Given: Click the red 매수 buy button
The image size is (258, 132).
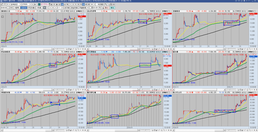Looking at the screenshot, I should click(106, 8).
